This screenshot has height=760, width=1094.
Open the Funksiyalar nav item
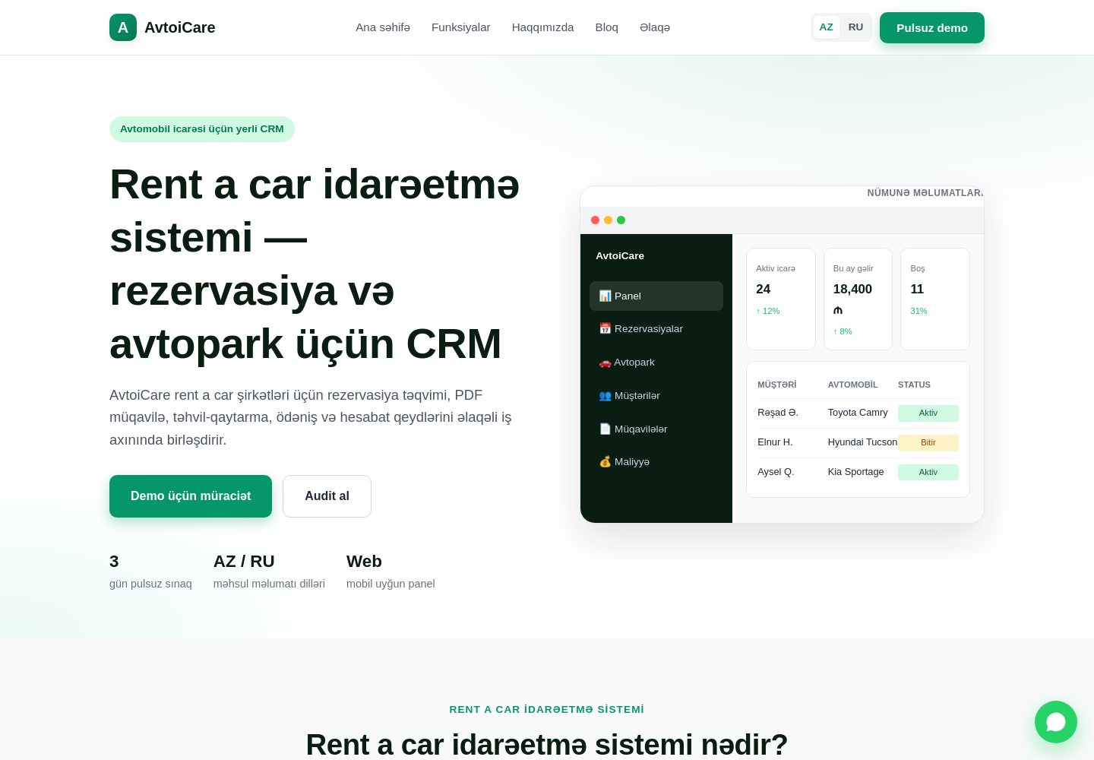[461, 27]
